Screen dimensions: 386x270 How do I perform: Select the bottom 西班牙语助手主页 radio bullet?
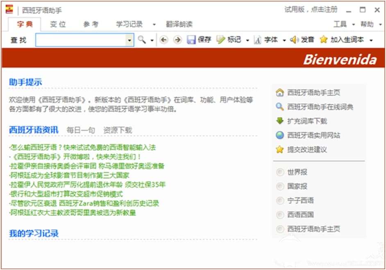[280, 229]
